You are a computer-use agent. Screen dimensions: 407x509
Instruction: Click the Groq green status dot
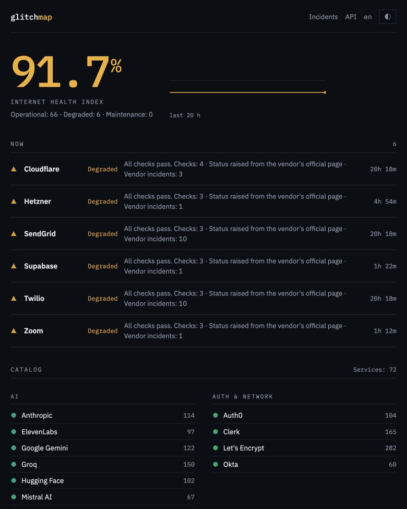(x=14, y=464)
